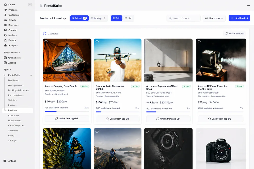This screenshot has width=254, height=169.
Task: Expand the Sales channels section chevron
Action: tap(20, 52)
